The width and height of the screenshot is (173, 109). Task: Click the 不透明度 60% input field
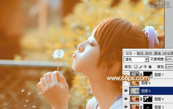pos(169,59)
